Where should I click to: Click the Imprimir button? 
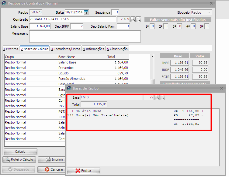(52, 159)
